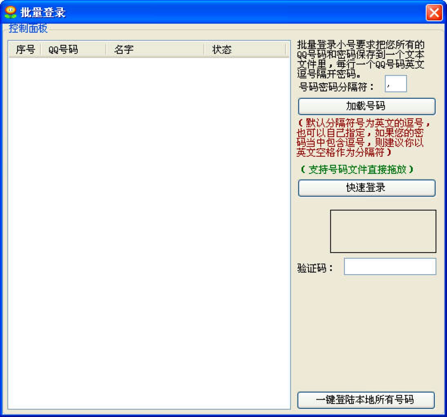Click the 加载号码 button to load numbers
The image size is (447, 417).
coord(367,106)
